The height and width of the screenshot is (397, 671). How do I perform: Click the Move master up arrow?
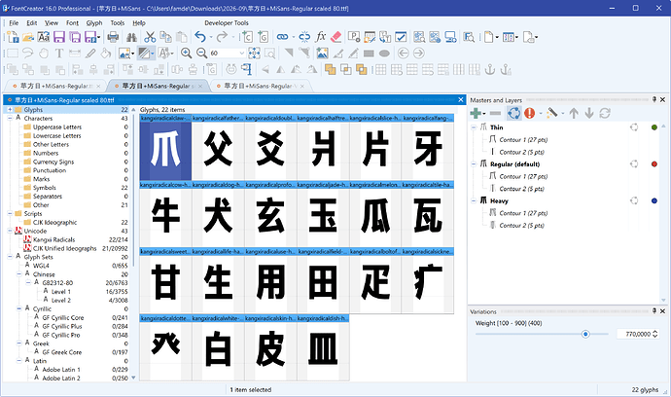[x=574, y=114]
